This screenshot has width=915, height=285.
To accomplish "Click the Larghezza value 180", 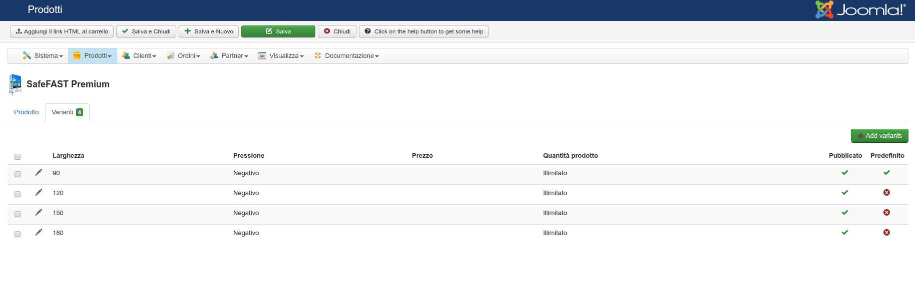I will click(x=58, y=233).
